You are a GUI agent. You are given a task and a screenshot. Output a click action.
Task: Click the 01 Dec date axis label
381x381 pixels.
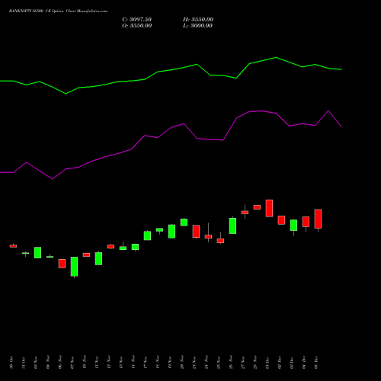[267, 363]
